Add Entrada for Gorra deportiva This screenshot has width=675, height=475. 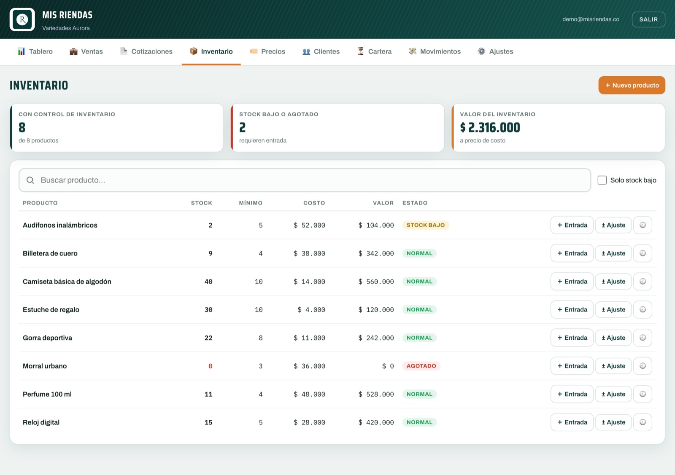click(572, 338)
